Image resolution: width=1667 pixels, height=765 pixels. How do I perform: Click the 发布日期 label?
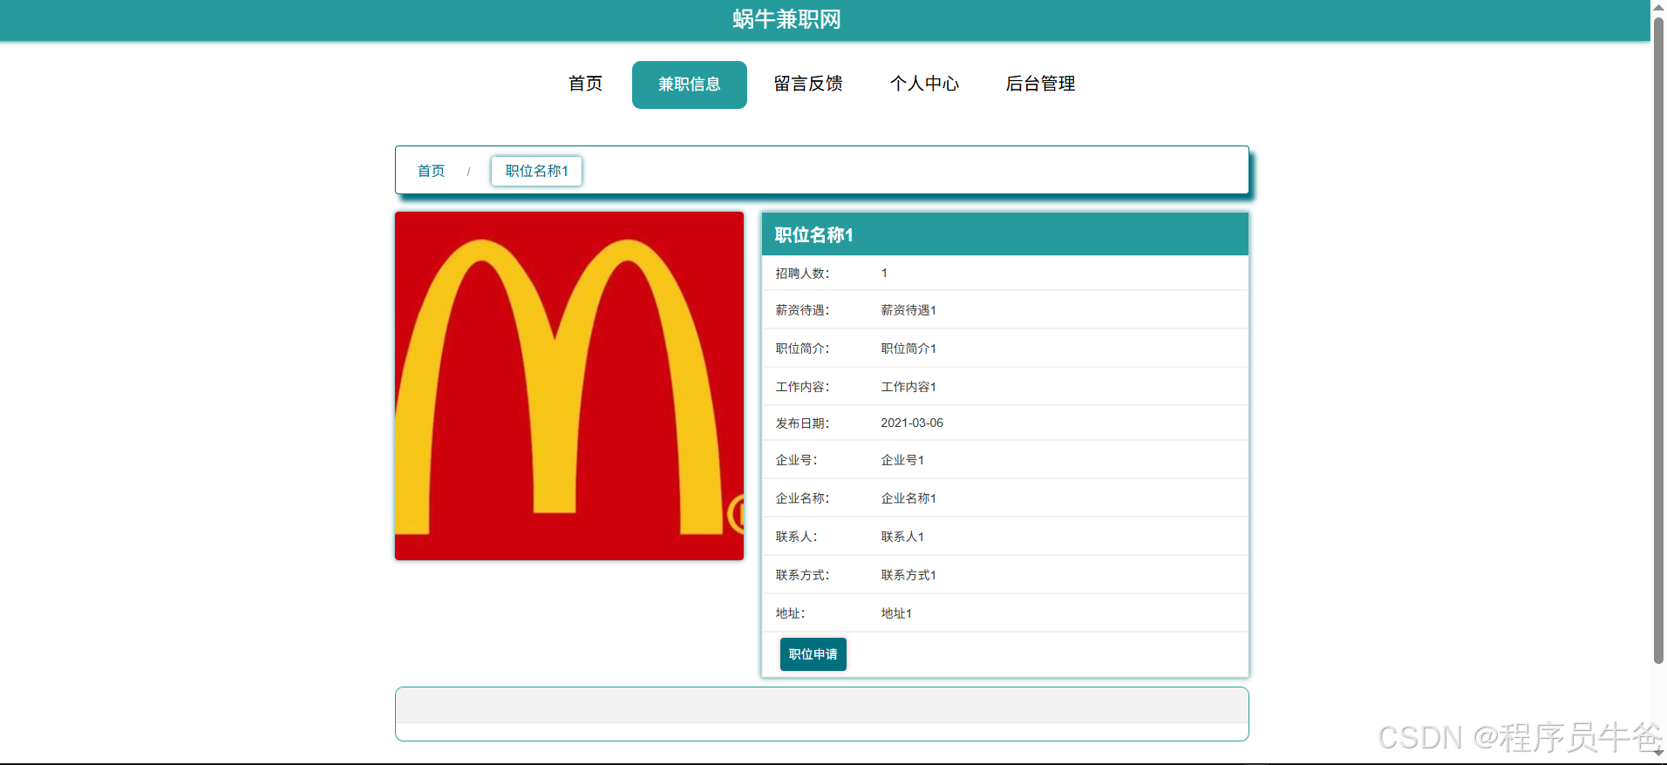[x=802, y=423]
